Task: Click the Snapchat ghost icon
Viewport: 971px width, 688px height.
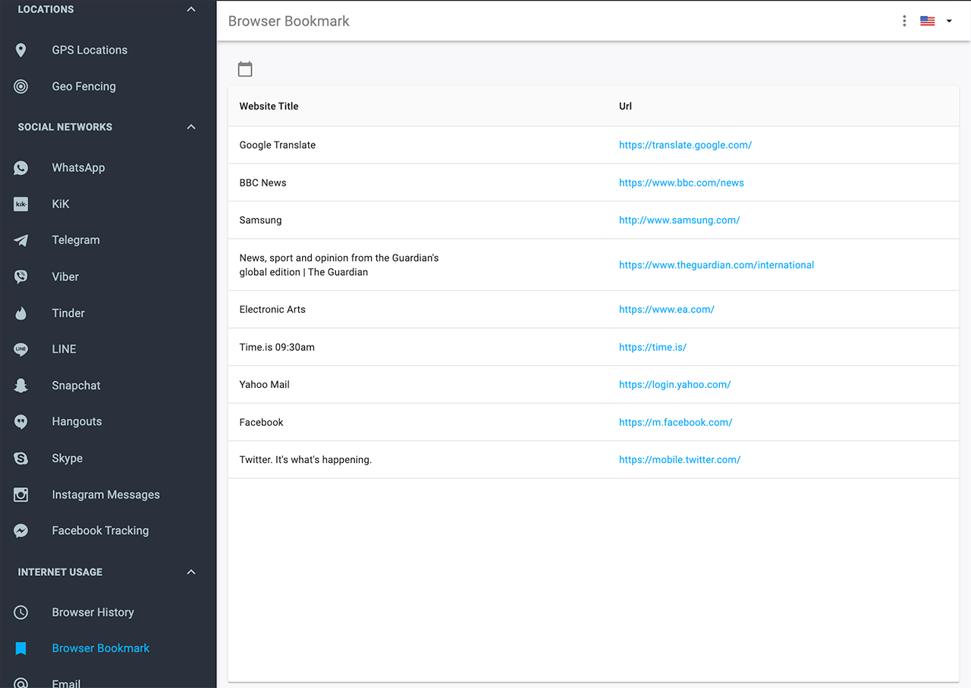Action: click(x=21, y=386)
